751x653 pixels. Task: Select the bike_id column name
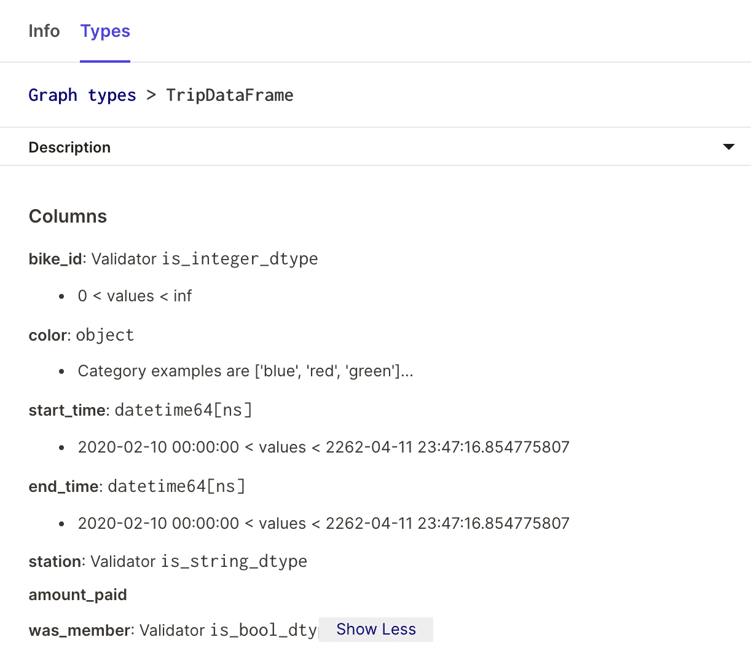(55, 259)
